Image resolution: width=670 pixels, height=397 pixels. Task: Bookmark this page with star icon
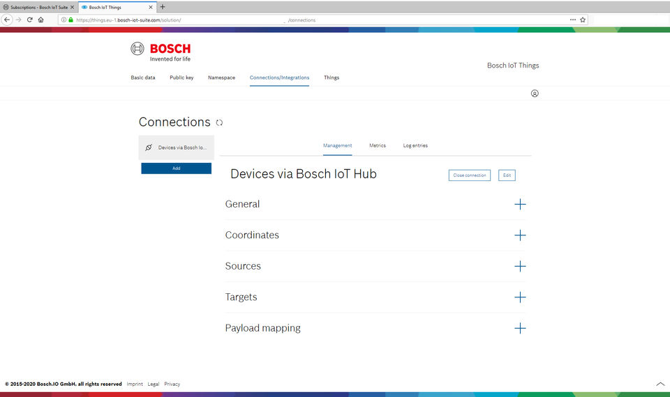pos(582,20)
